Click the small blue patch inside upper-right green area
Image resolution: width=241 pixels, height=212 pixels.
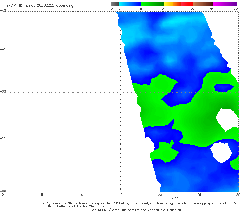[x=224, y=88]
